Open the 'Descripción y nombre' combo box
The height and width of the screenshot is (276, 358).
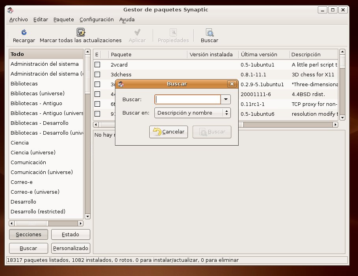193,113
